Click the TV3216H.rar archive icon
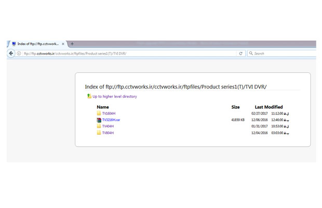This screenshot has width=322, height=208. [x=99, y=120]
